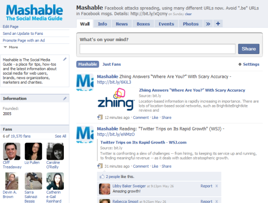Click the post icon beside 31 minutes ago
The width and height of the screenshot is (268, 203).
pyautogui.click(x=100, y=166)
